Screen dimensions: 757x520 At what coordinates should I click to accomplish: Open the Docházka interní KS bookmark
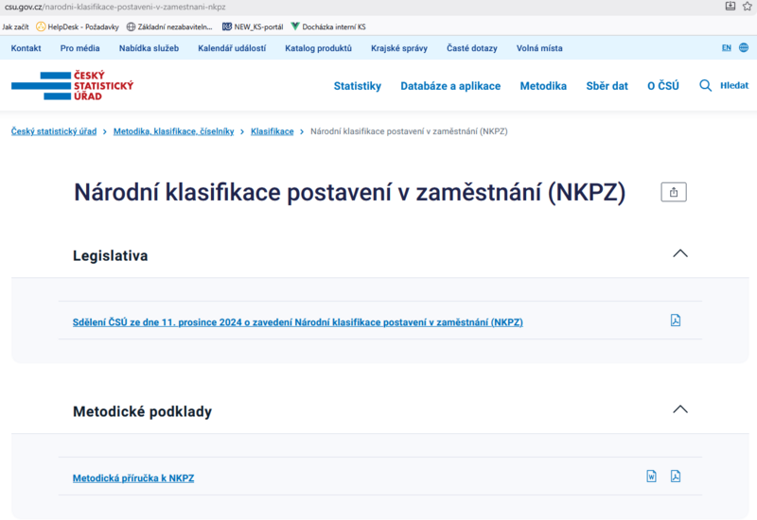(328, 27)
